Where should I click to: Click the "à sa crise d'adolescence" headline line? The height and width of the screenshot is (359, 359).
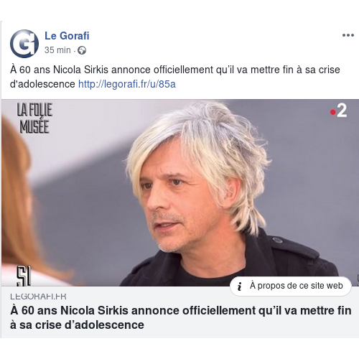[77, 325]
